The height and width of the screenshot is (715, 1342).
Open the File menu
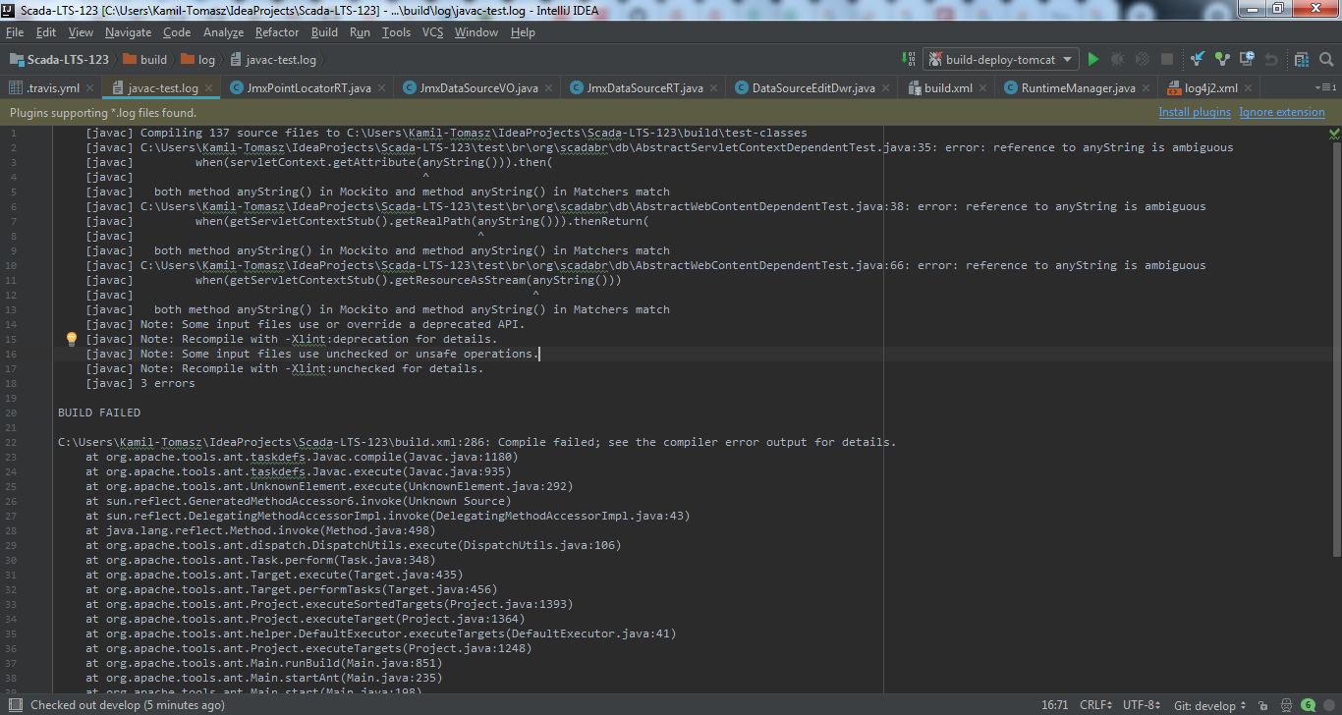15,32
